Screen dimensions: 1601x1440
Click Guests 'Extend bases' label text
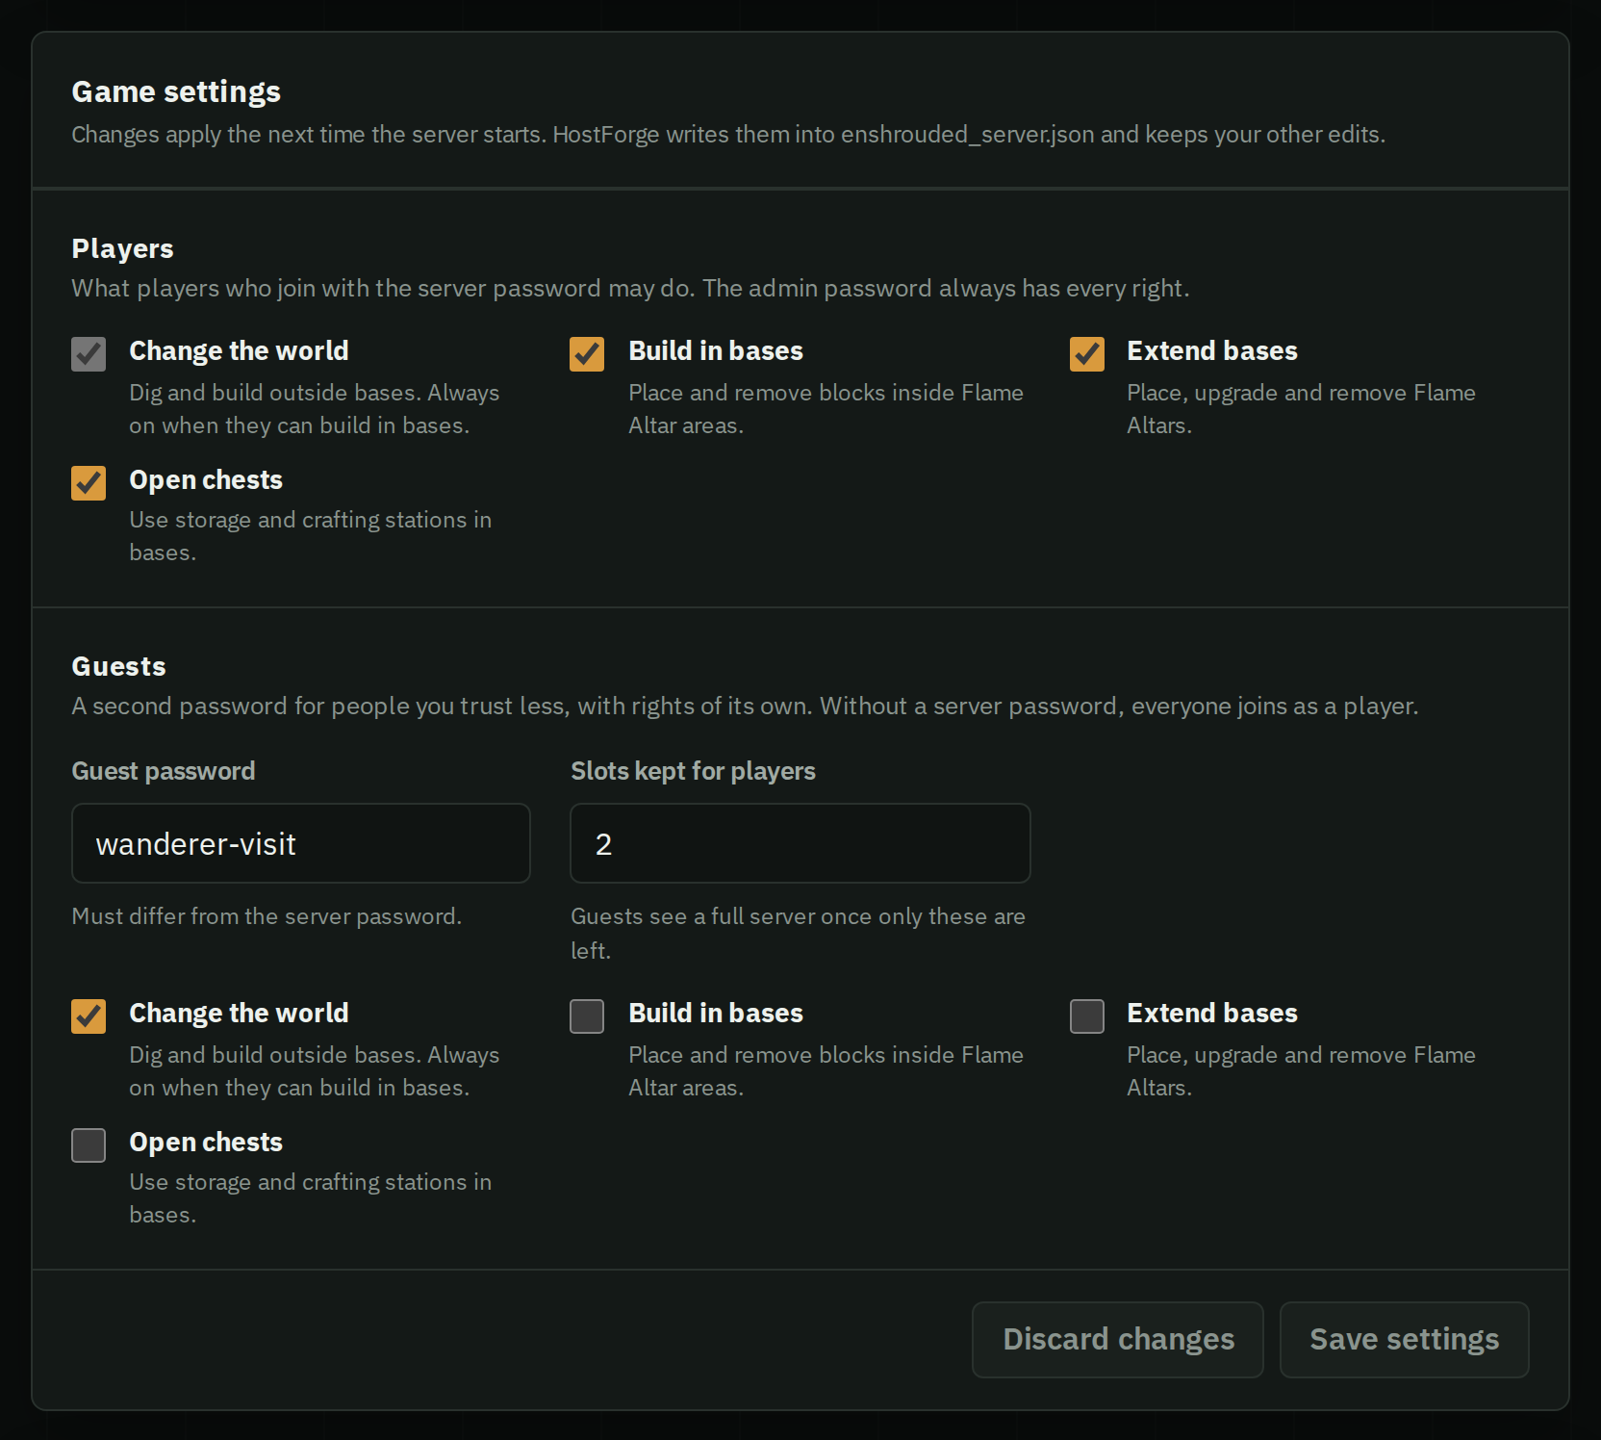[x=1212, y=1014]
